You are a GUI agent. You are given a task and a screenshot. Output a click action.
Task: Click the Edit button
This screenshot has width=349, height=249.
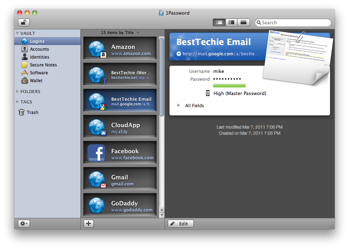pyautogui.click(x=181, y=224)
